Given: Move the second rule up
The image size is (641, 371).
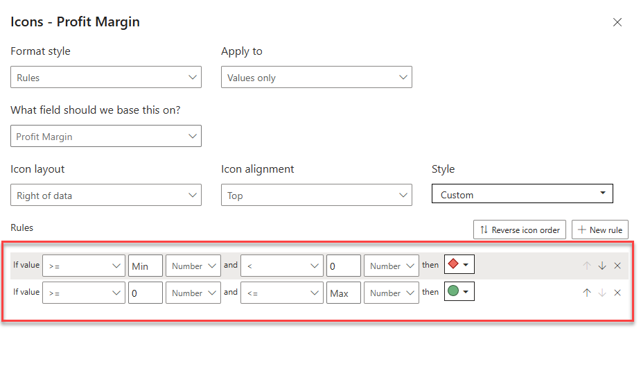Looking at the screenshot, I should point(586,293).
